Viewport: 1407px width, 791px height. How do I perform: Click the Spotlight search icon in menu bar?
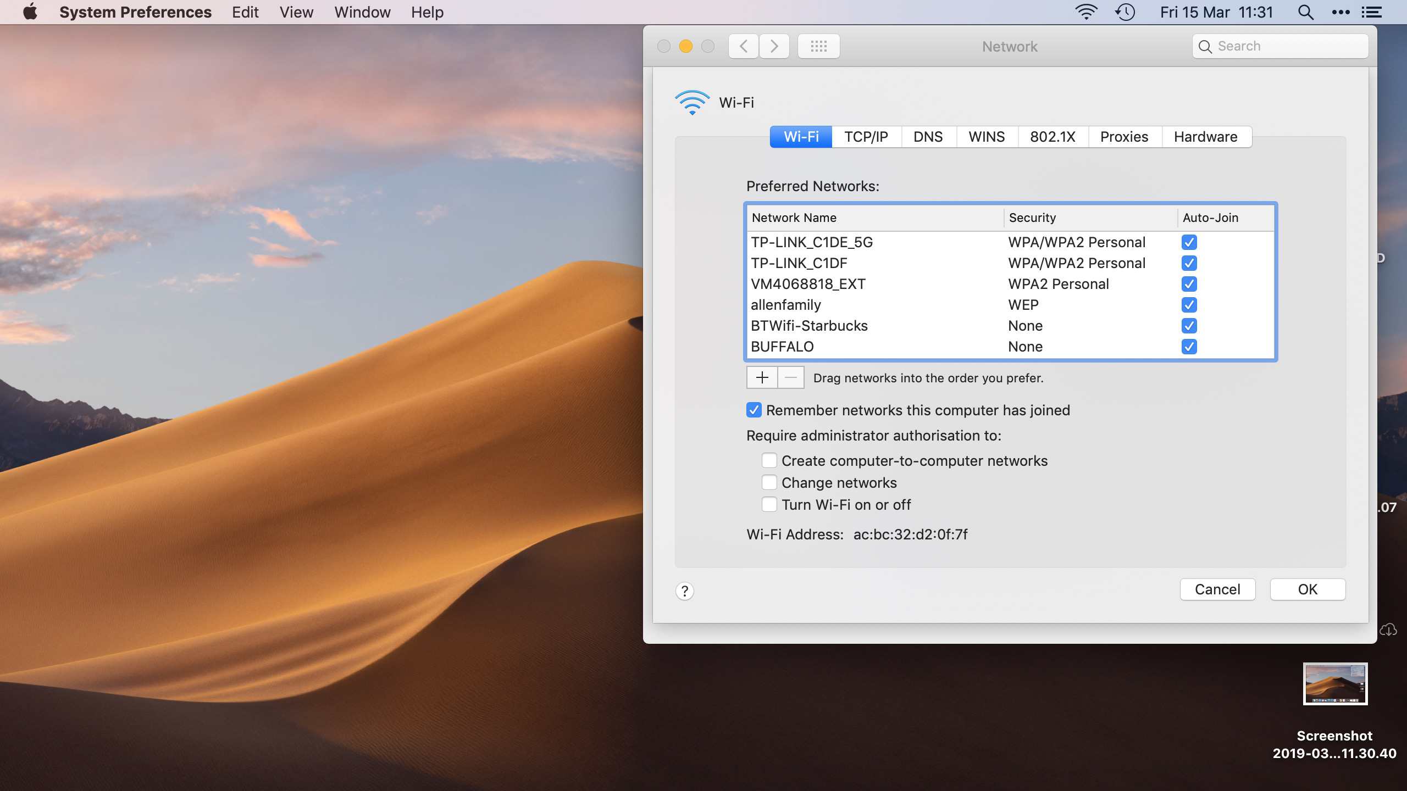pos(1305,12)
